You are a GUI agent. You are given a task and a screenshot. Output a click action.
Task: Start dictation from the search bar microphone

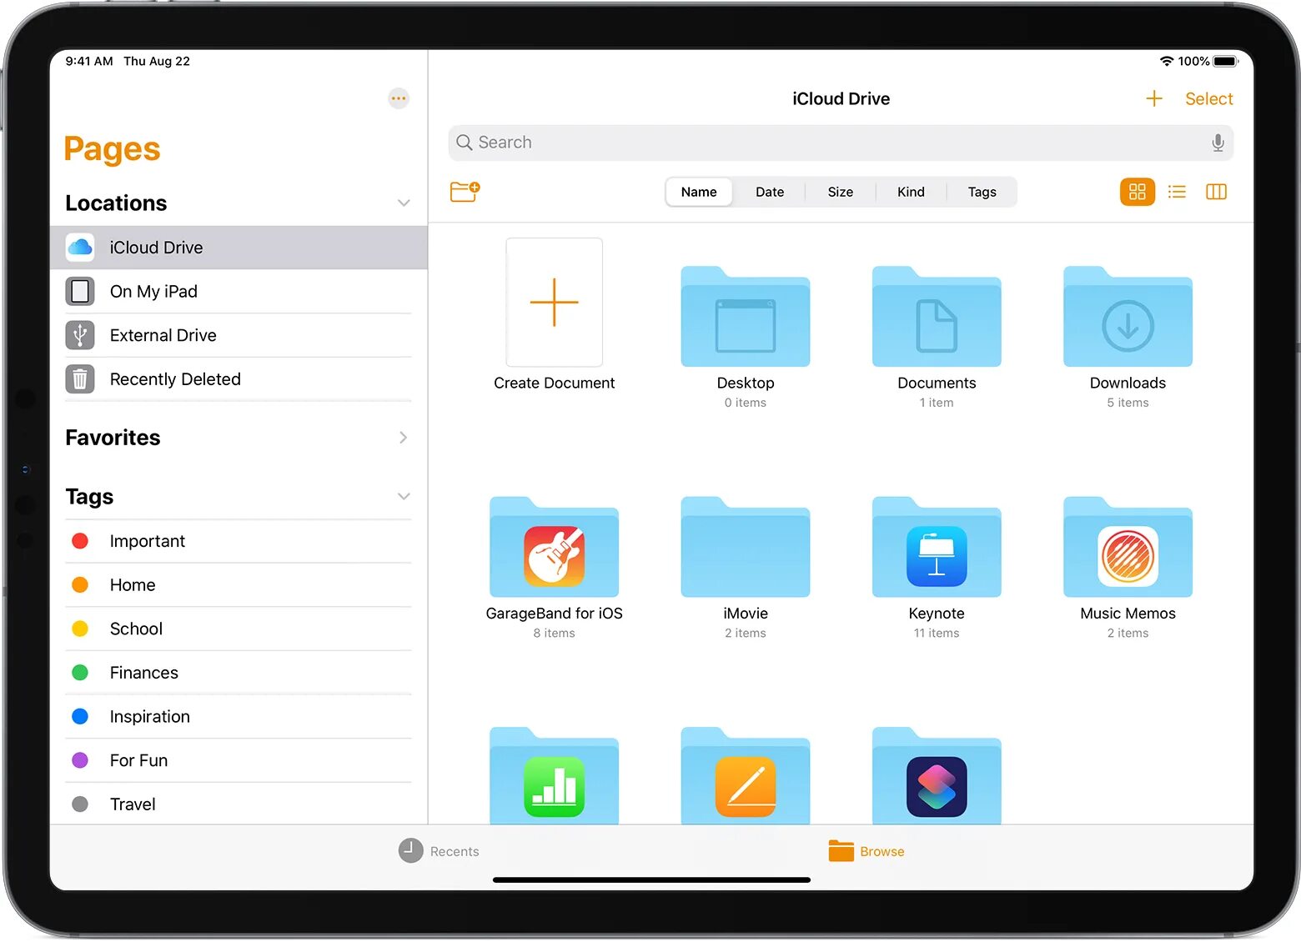coord(1218,143)
